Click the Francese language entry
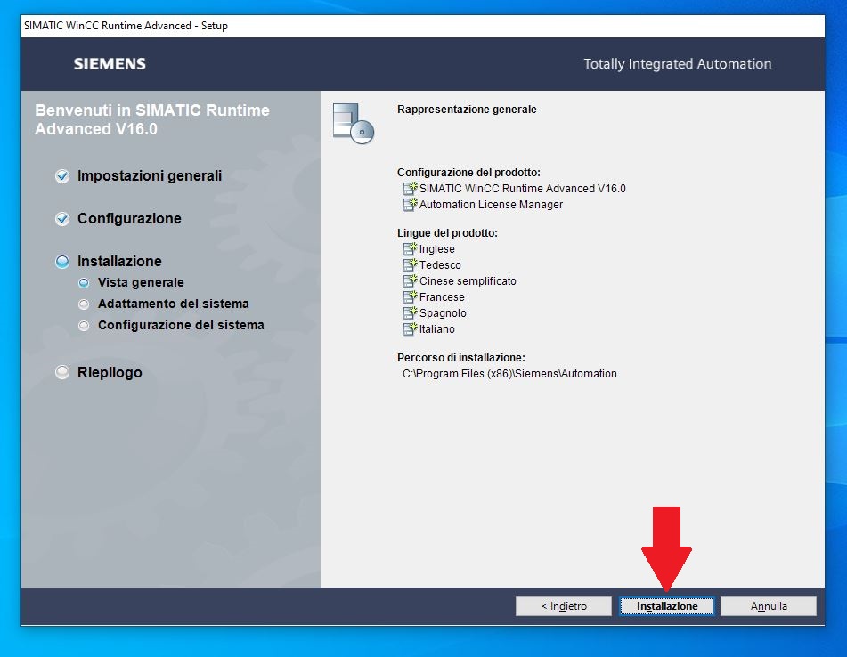847x657 pixels. [442, 297]
